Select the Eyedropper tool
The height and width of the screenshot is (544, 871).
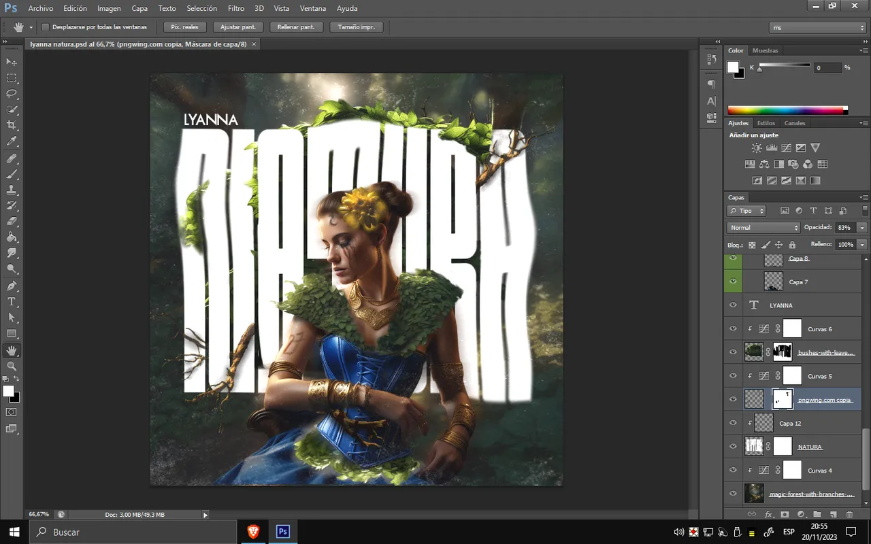12,141
